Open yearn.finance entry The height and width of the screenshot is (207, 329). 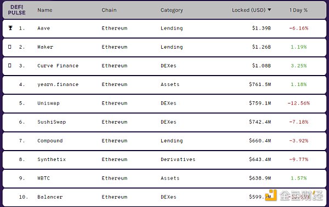58,84
